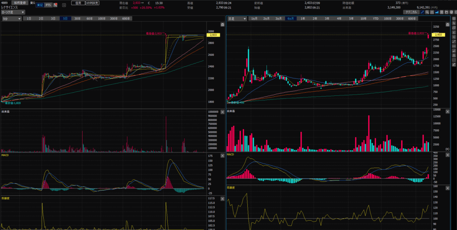Close the left 出来高 volume panel
This screenshot has width=457, height=230.
click(222, 112)
